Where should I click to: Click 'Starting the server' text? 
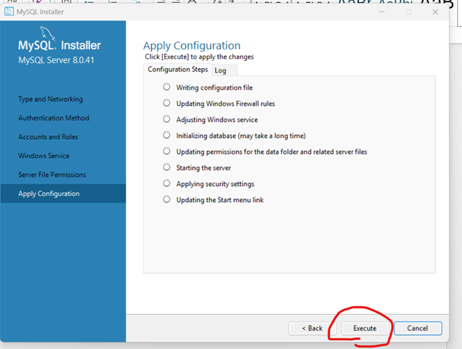pos(204,168)
